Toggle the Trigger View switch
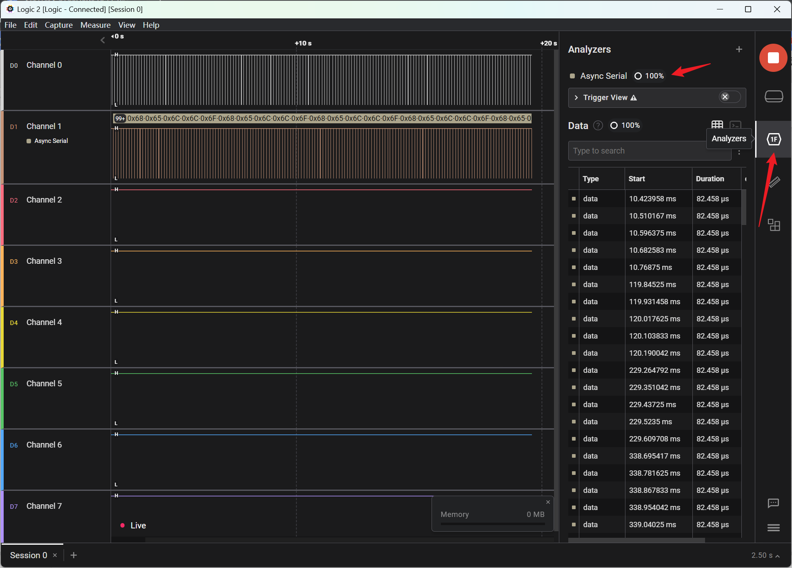Image resolution: width=792 pixels, height=568 pixels. [x=729, y=97]
